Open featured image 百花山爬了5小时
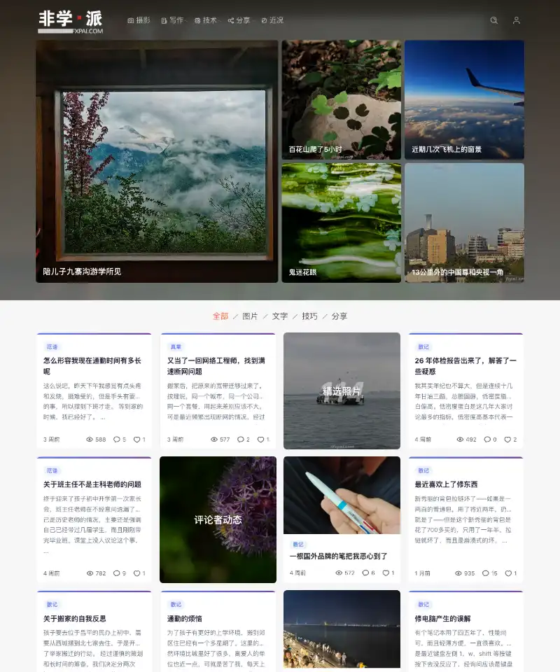This screenshot has width=560, height=672. point(342,100)
